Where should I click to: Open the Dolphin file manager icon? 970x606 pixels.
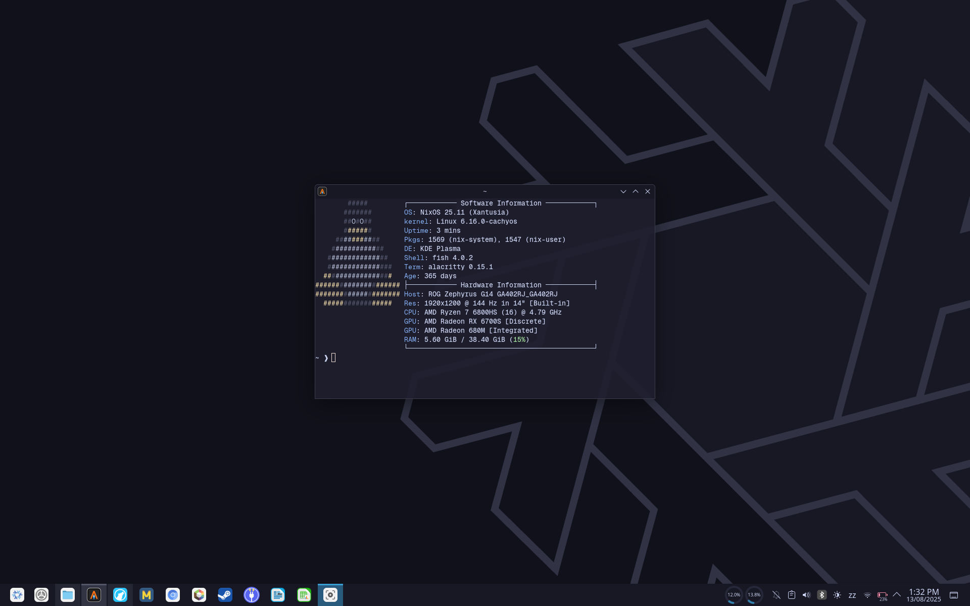(x=68, y=595)
